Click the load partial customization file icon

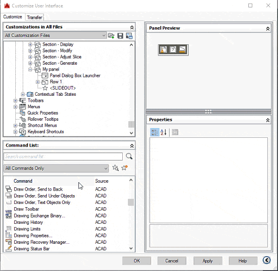click(x=111, y=36)
